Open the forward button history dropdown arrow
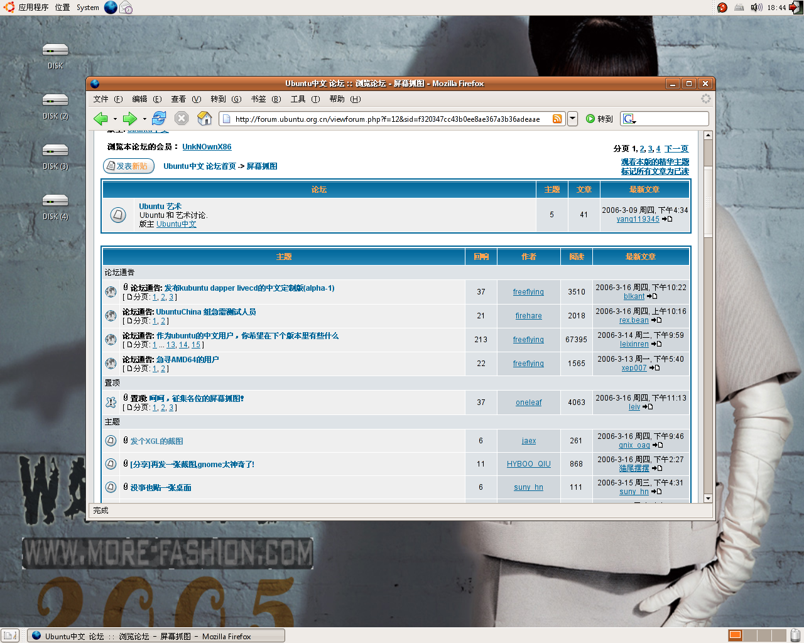The image size is (804, 643). point(144,119)
